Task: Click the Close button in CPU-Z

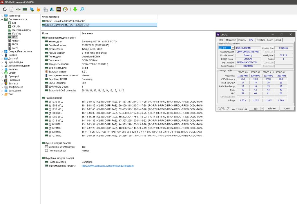Action: (x=287, y=109)
